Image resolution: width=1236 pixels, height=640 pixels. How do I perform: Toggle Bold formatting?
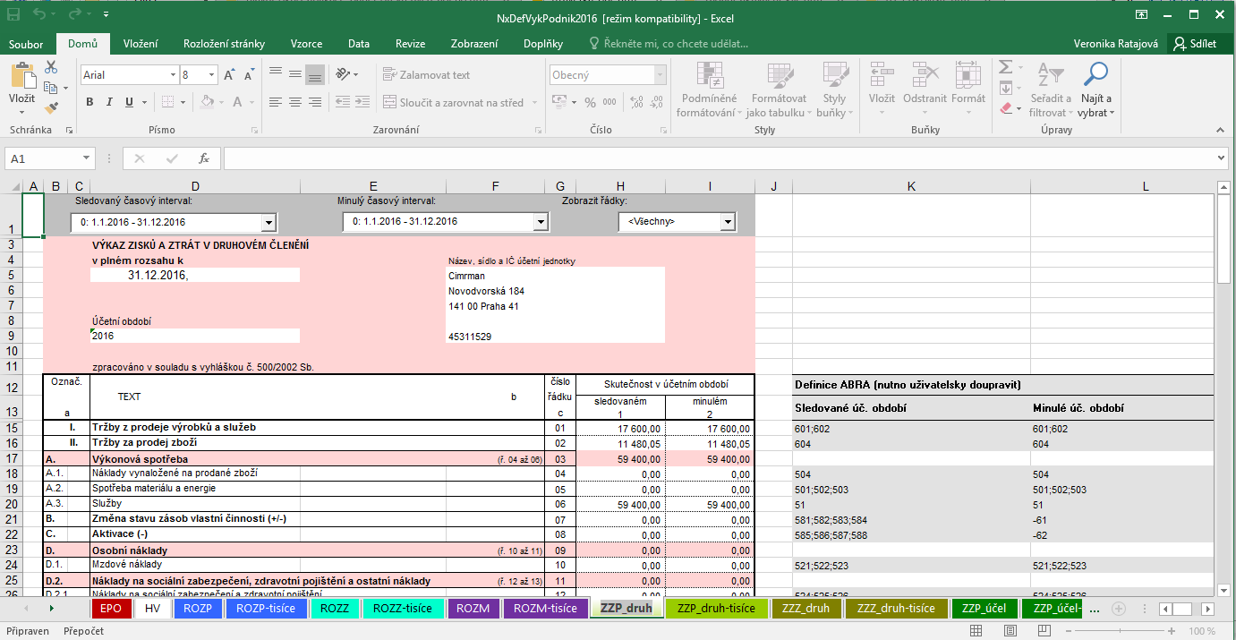click(x=90, y=102)
